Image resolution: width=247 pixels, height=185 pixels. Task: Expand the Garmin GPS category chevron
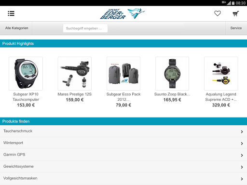click(x=242, y=155)
